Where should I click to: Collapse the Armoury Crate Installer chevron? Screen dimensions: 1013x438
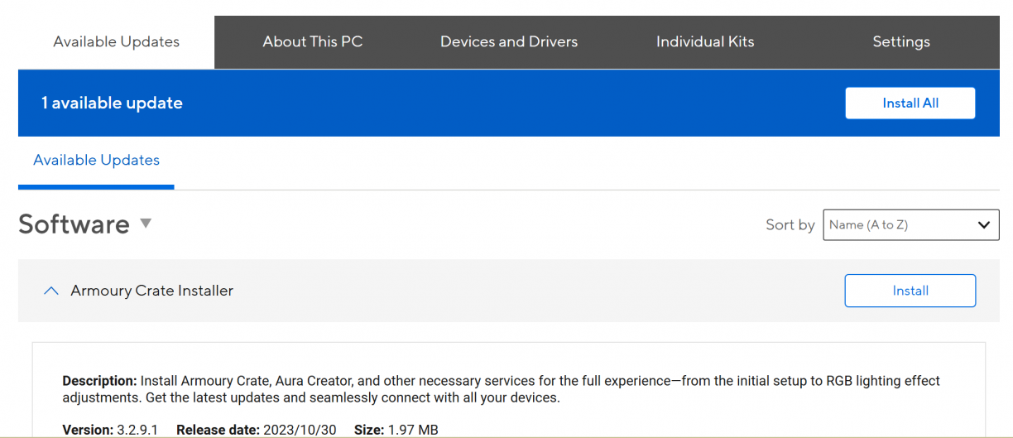[x=50, y=291]
